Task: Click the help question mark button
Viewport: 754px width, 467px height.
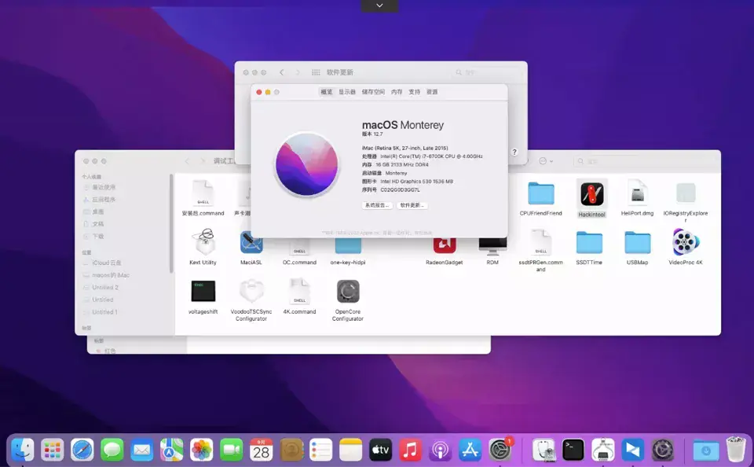Action: pyautogui.click(x=514, y=153)
